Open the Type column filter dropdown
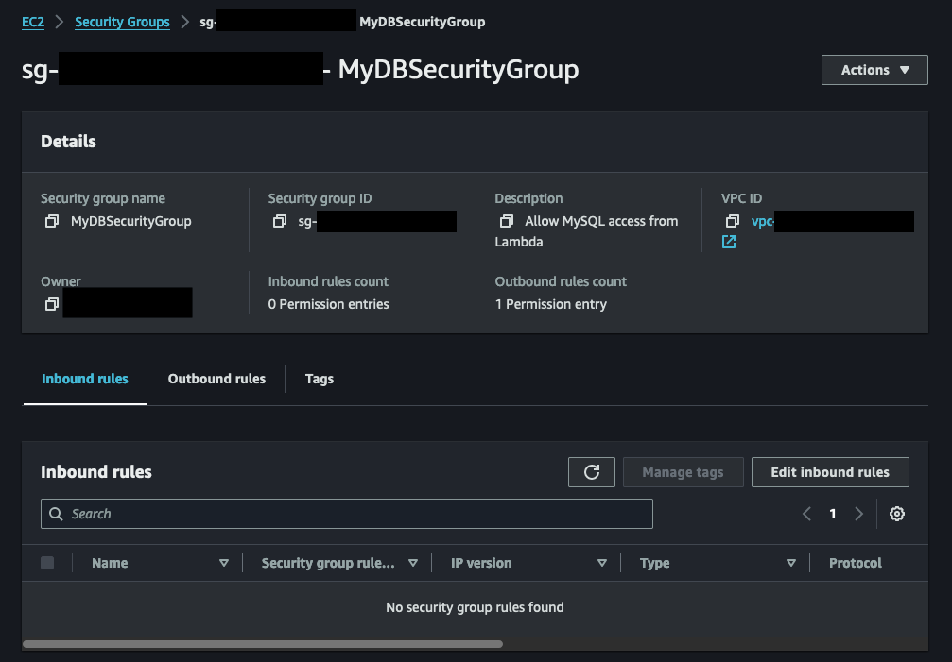 tap(791, 562)
